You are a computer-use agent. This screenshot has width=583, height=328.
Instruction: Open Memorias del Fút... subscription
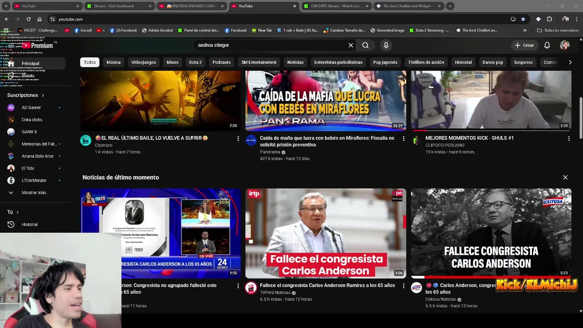33,144
